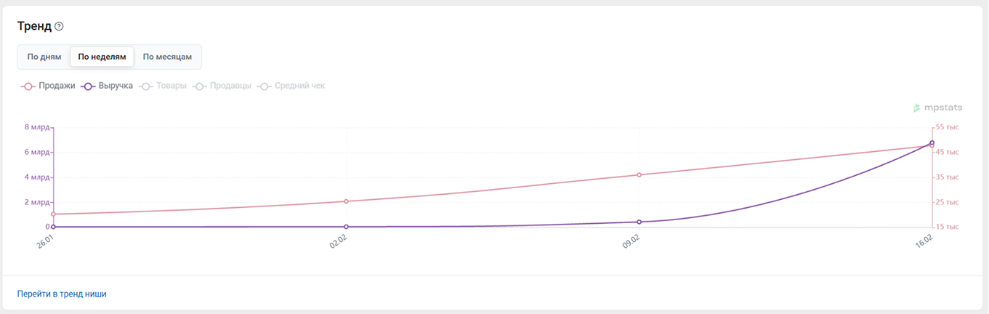The width and height of the screenshot is (989, 314).
Task: Select the Продажи data point at 02.02
Action: click(346, 201)
